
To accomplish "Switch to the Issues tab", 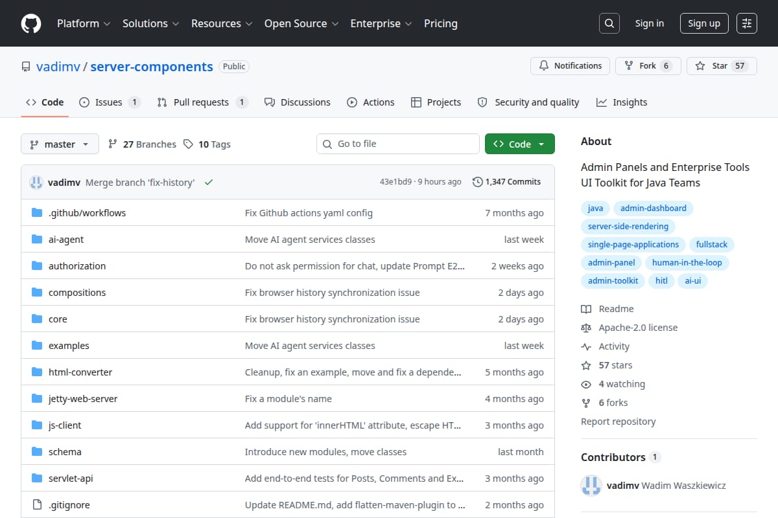I will tap(110, 102).
